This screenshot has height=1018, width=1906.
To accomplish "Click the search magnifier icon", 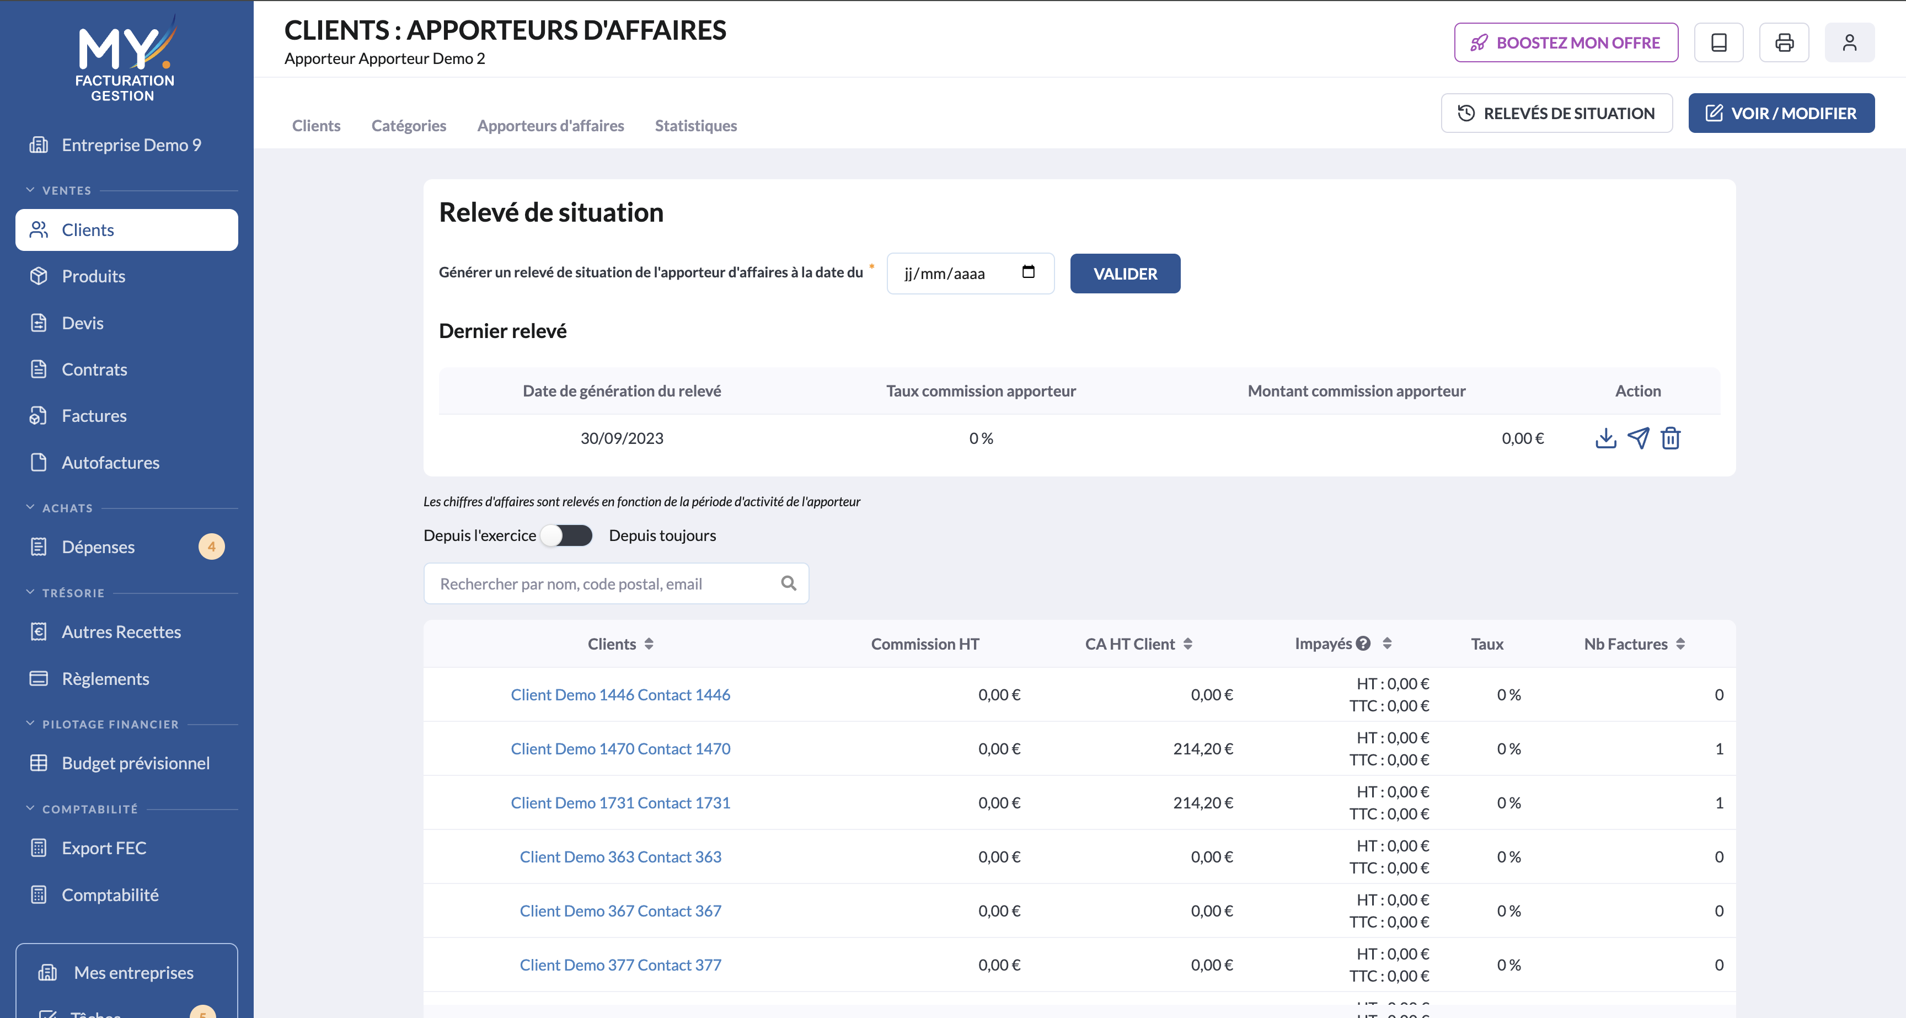I will click(789, 583).
